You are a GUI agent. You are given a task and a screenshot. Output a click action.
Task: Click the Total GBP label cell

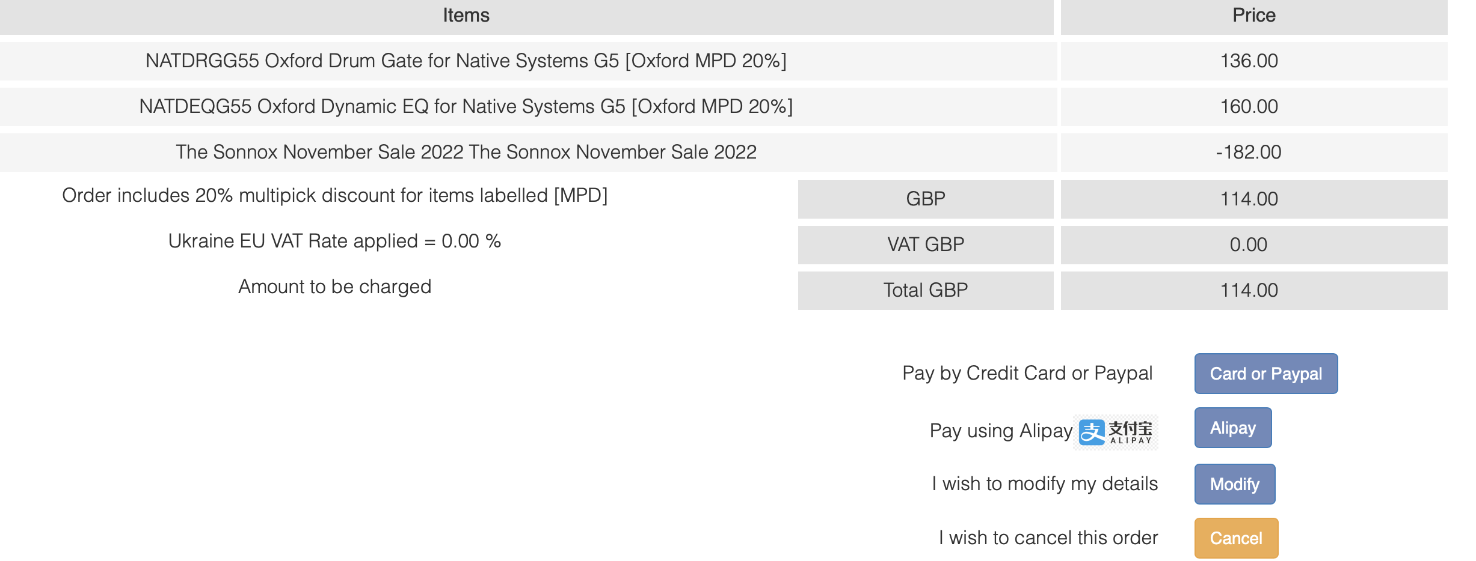(x=925, y=291)
